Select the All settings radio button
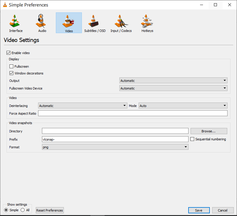The width and height of the screenshot is (237, 216). point(23,210)
